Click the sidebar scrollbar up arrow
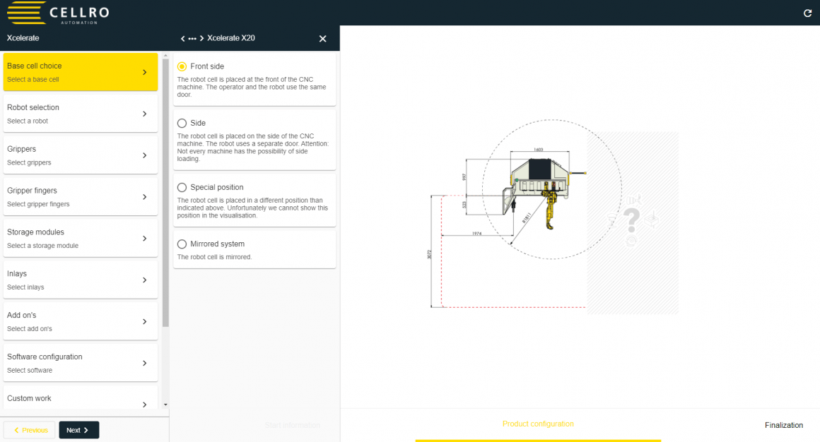This screenshot has height=442, width=820. pyautogui.click(x=166, y=55)
